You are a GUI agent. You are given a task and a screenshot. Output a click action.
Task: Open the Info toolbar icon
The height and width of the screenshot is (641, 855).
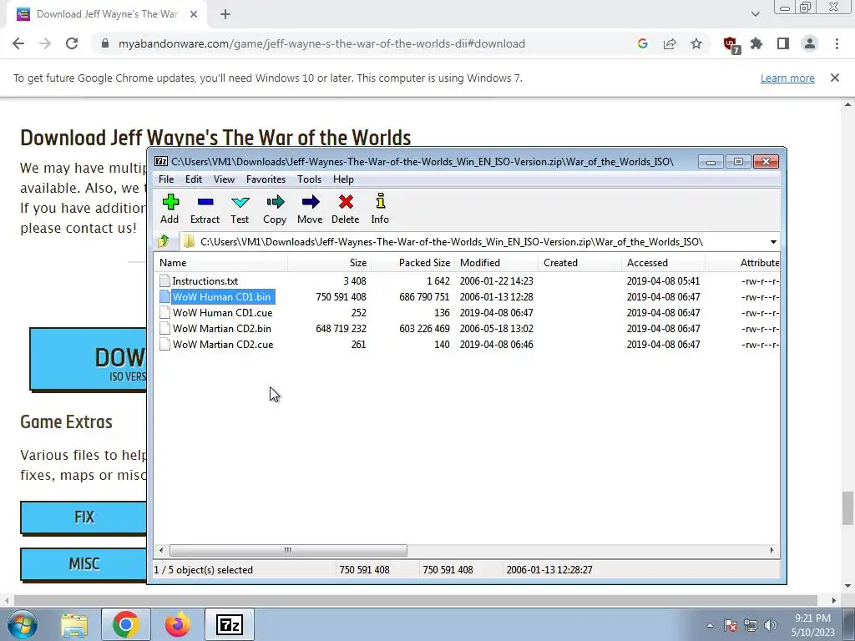point(380,209)
